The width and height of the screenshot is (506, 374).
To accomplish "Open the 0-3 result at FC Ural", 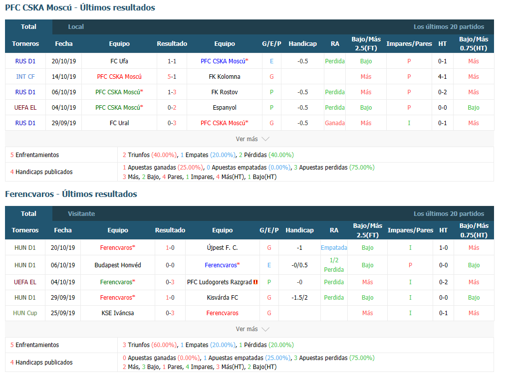I will (x=172, y=123).
